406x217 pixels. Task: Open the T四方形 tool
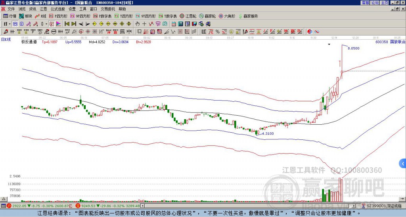pos(124,16)
